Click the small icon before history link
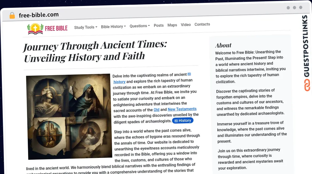The width and height of the screenshot is (312, 174). [189, 74]
